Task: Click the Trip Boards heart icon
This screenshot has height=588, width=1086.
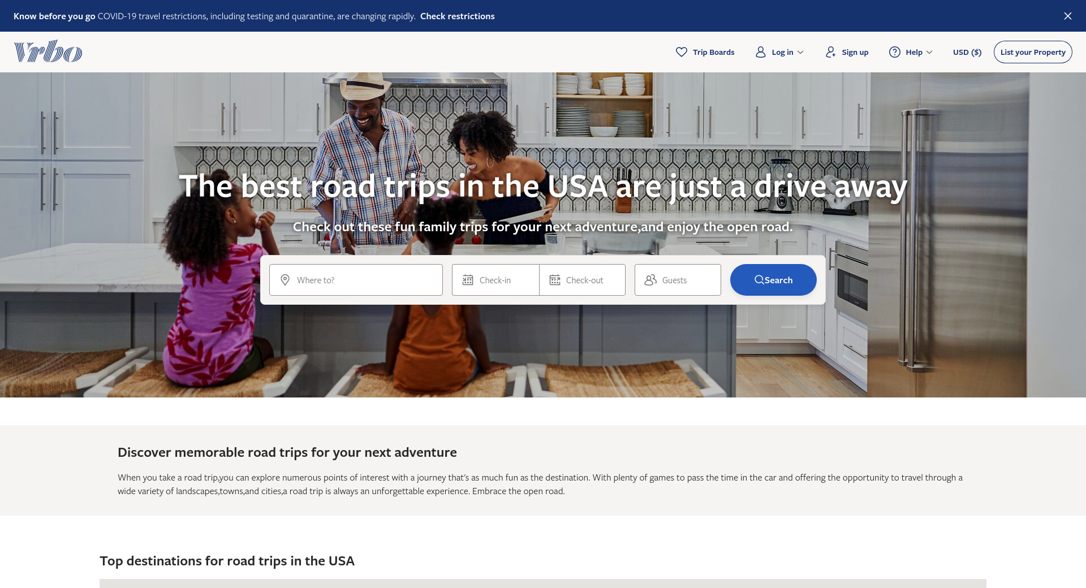Action: (682, 52)
